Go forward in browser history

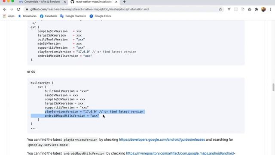point(12,9)
